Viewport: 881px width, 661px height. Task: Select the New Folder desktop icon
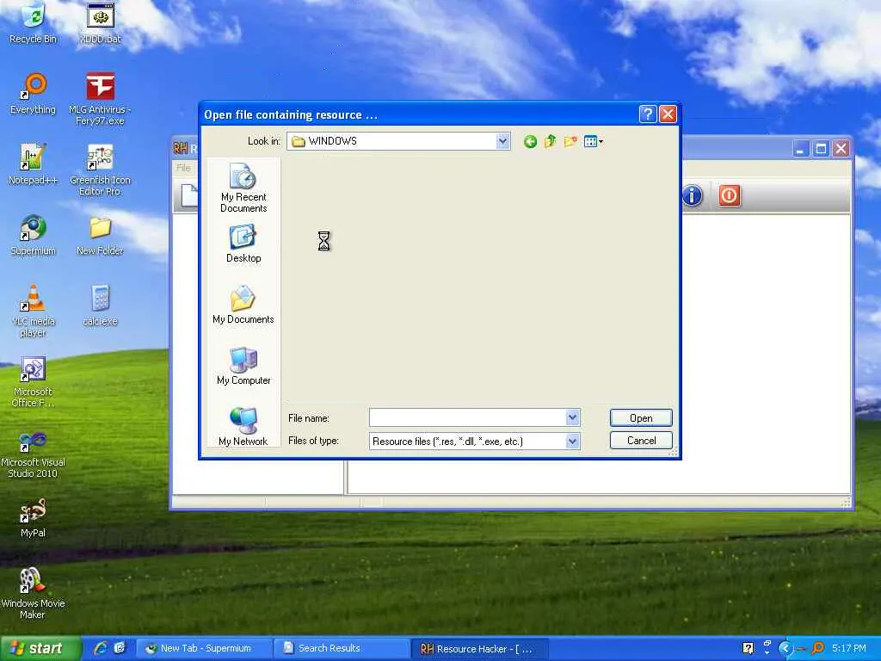pos(100,235)
